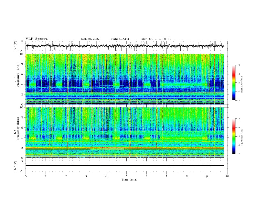Click the ch.1 PSD color scale bar
The image size is (256, 198).
tap(234, 83)
